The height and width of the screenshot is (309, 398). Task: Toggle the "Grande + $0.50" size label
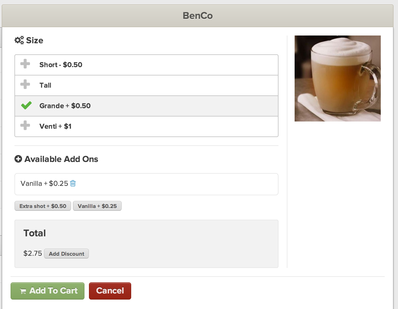(65, 106)
